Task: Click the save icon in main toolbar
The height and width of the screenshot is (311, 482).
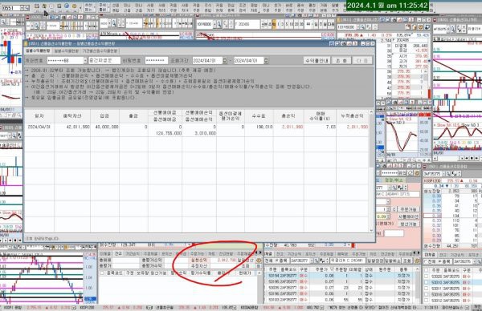Action: coord(37,6)
